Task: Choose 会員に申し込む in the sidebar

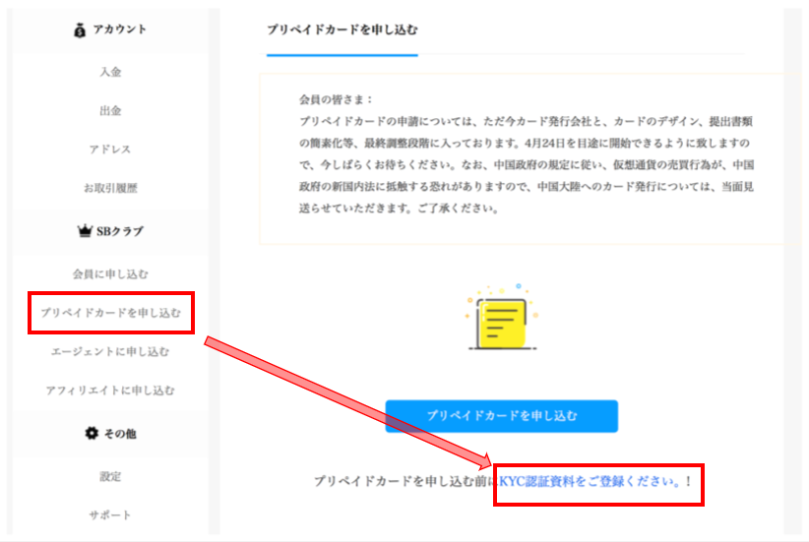Action: point(110,273)
